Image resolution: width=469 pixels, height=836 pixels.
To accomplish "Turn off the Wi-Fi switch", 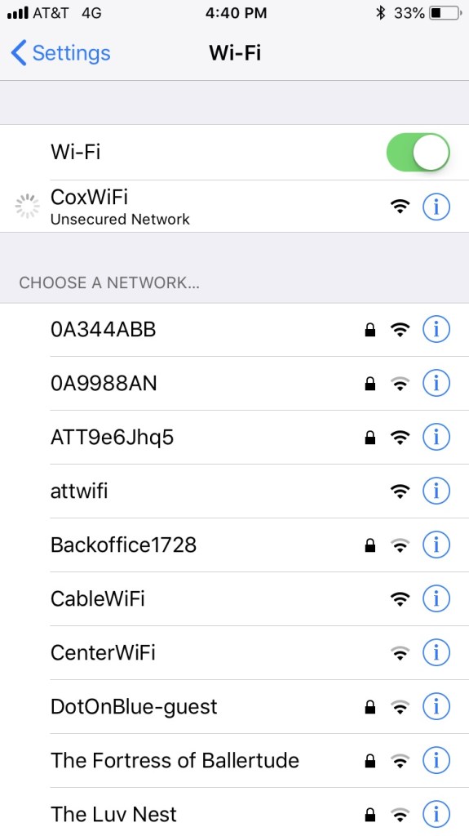I will point(418,152).
